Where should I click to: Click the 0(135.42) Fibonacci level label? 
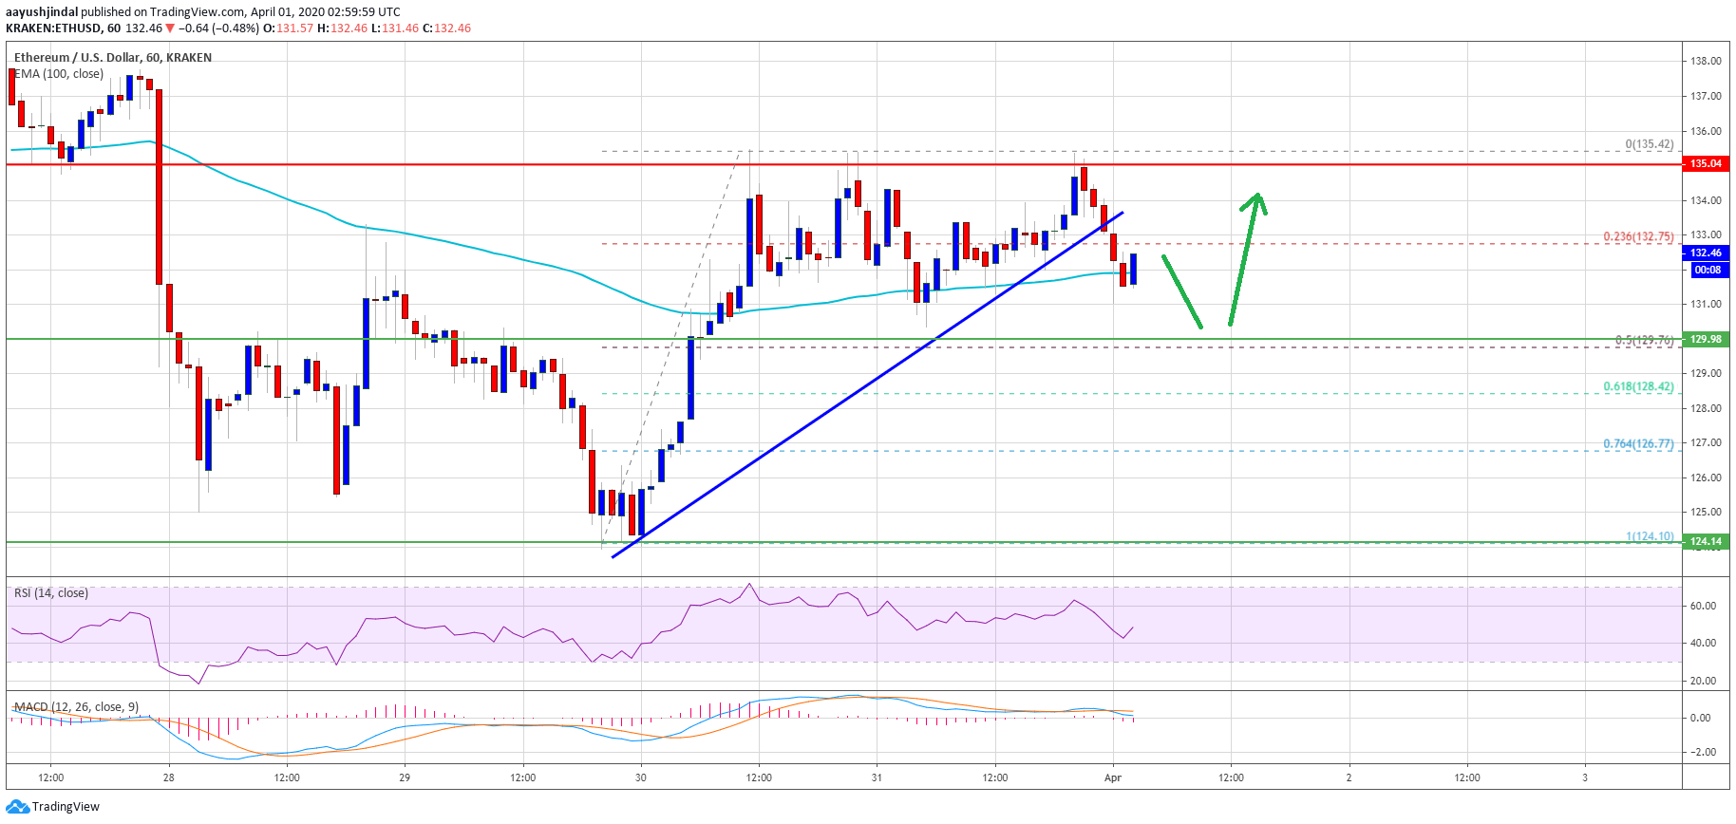tap(1650, 144)
